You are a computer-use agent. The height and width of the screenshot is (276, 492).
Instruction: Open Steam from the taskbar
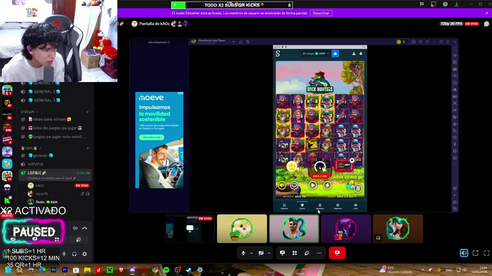pyautogui.click(x=189, y=270)
